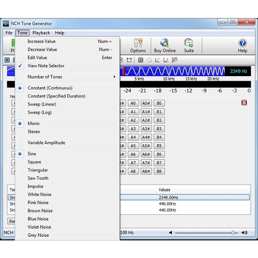Open Help from the toolbar

click(243, 45)
